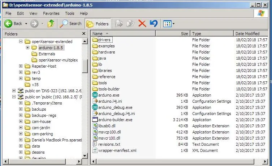
Task: Select the arduino-builder.exe file icon
Action: (95, 120)
